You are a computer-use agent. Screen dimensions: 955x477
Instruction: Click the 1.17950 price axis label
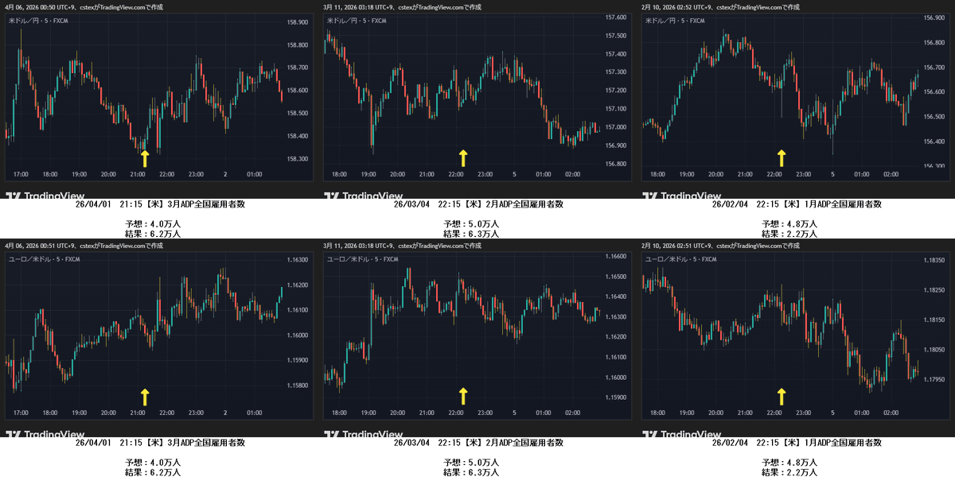coord(934,380)
